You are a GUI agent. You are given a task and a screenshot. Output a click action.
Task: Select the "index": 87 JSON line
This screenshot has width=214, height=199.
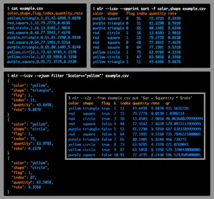point(24,177)
